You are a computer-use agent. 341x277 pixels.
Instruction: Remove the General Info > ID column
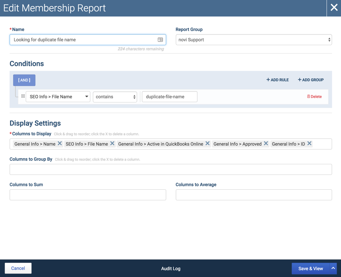(x=309, y=144)
